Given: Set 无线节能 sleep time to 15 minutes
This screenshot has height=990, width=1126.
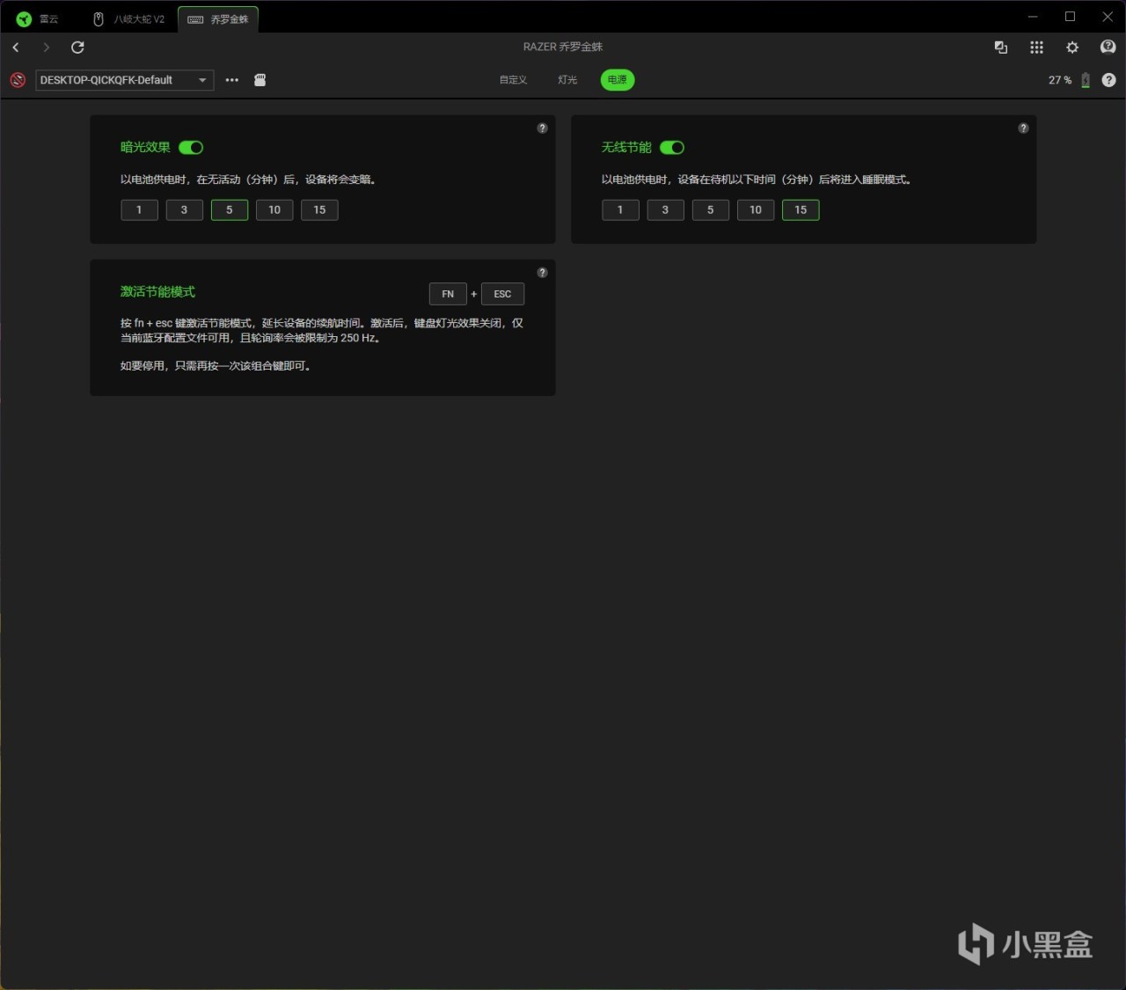Looking at the screenshot, I should pos(801,210).
